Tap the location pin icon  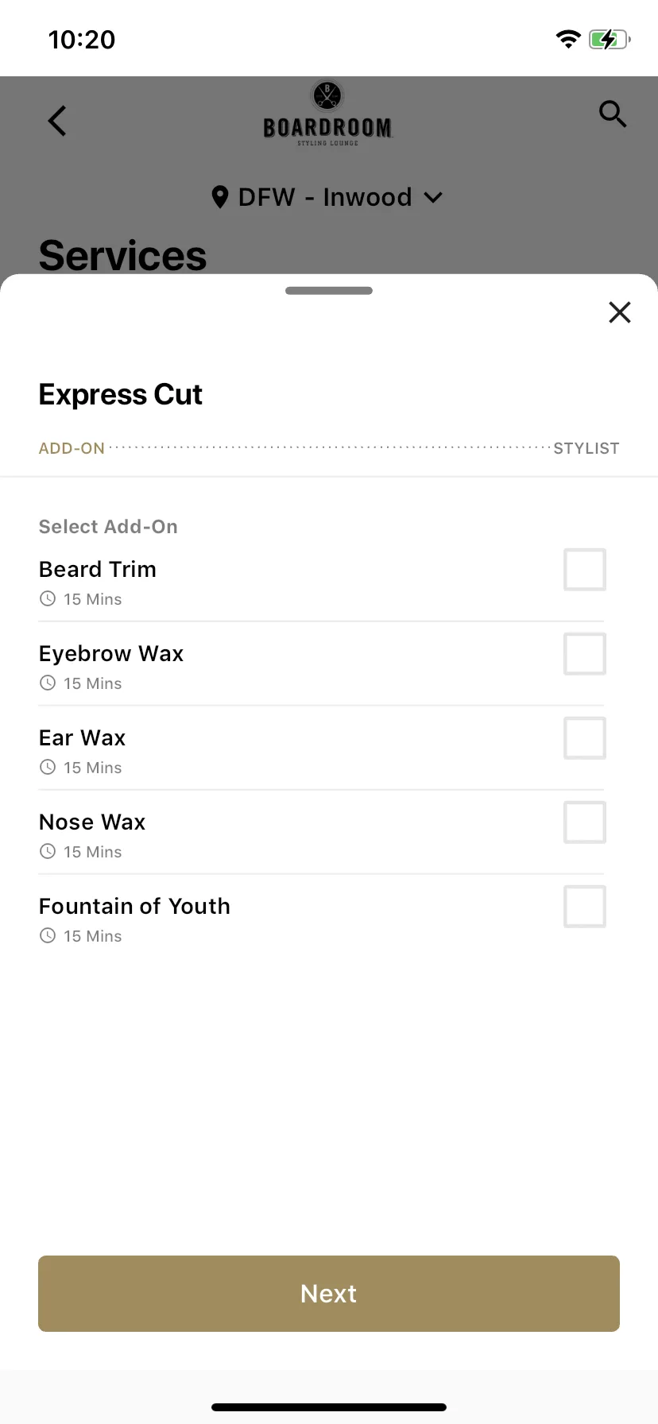[220, 197]
